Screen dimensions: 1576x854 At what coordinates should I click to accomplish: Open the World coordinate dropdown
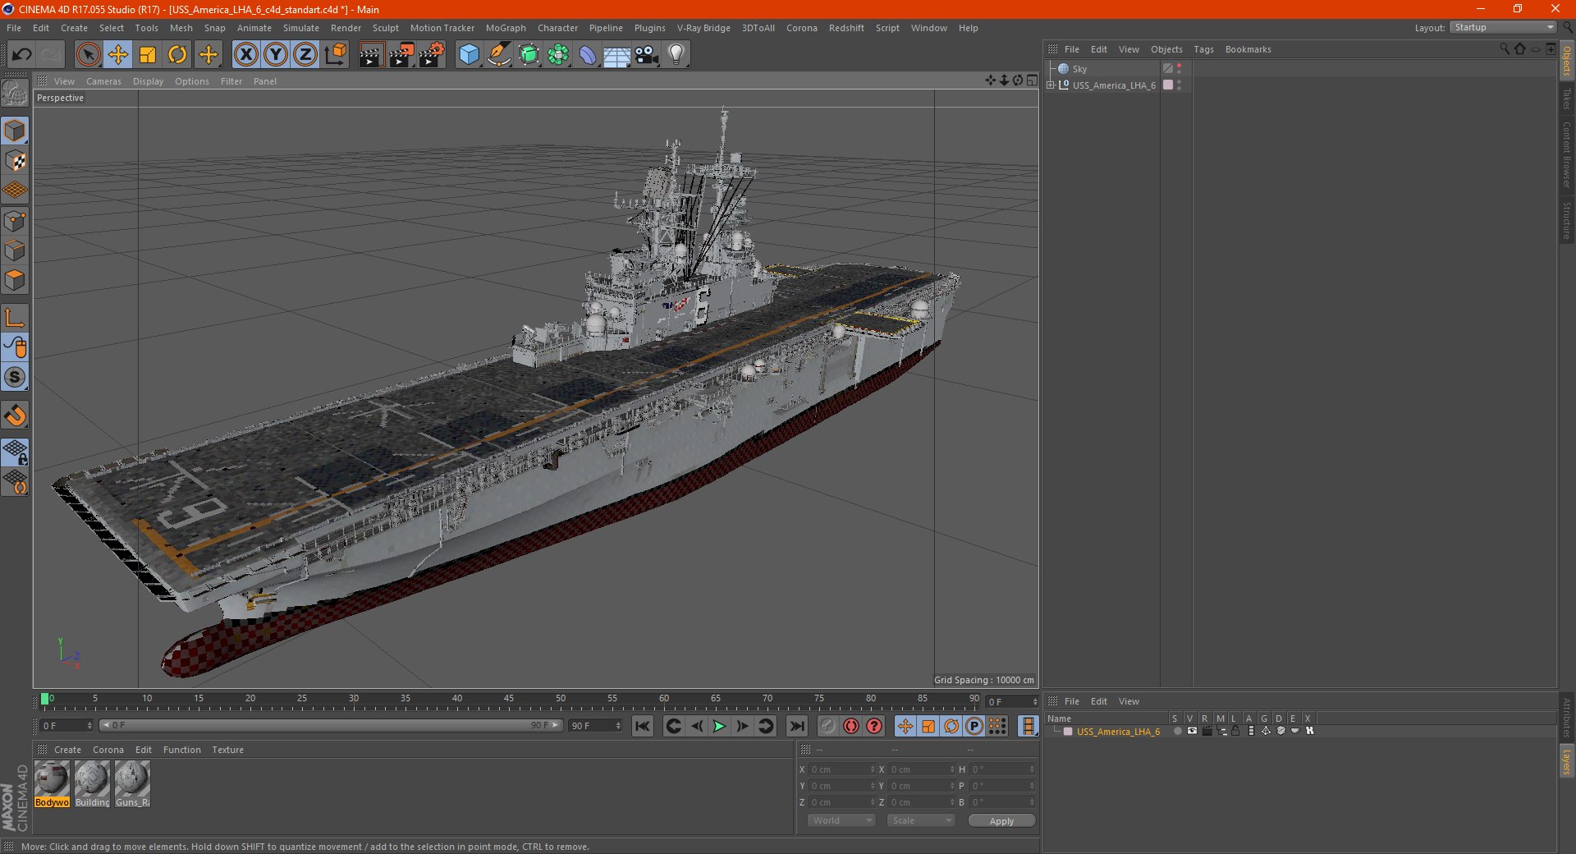click(x=841, y=820)
